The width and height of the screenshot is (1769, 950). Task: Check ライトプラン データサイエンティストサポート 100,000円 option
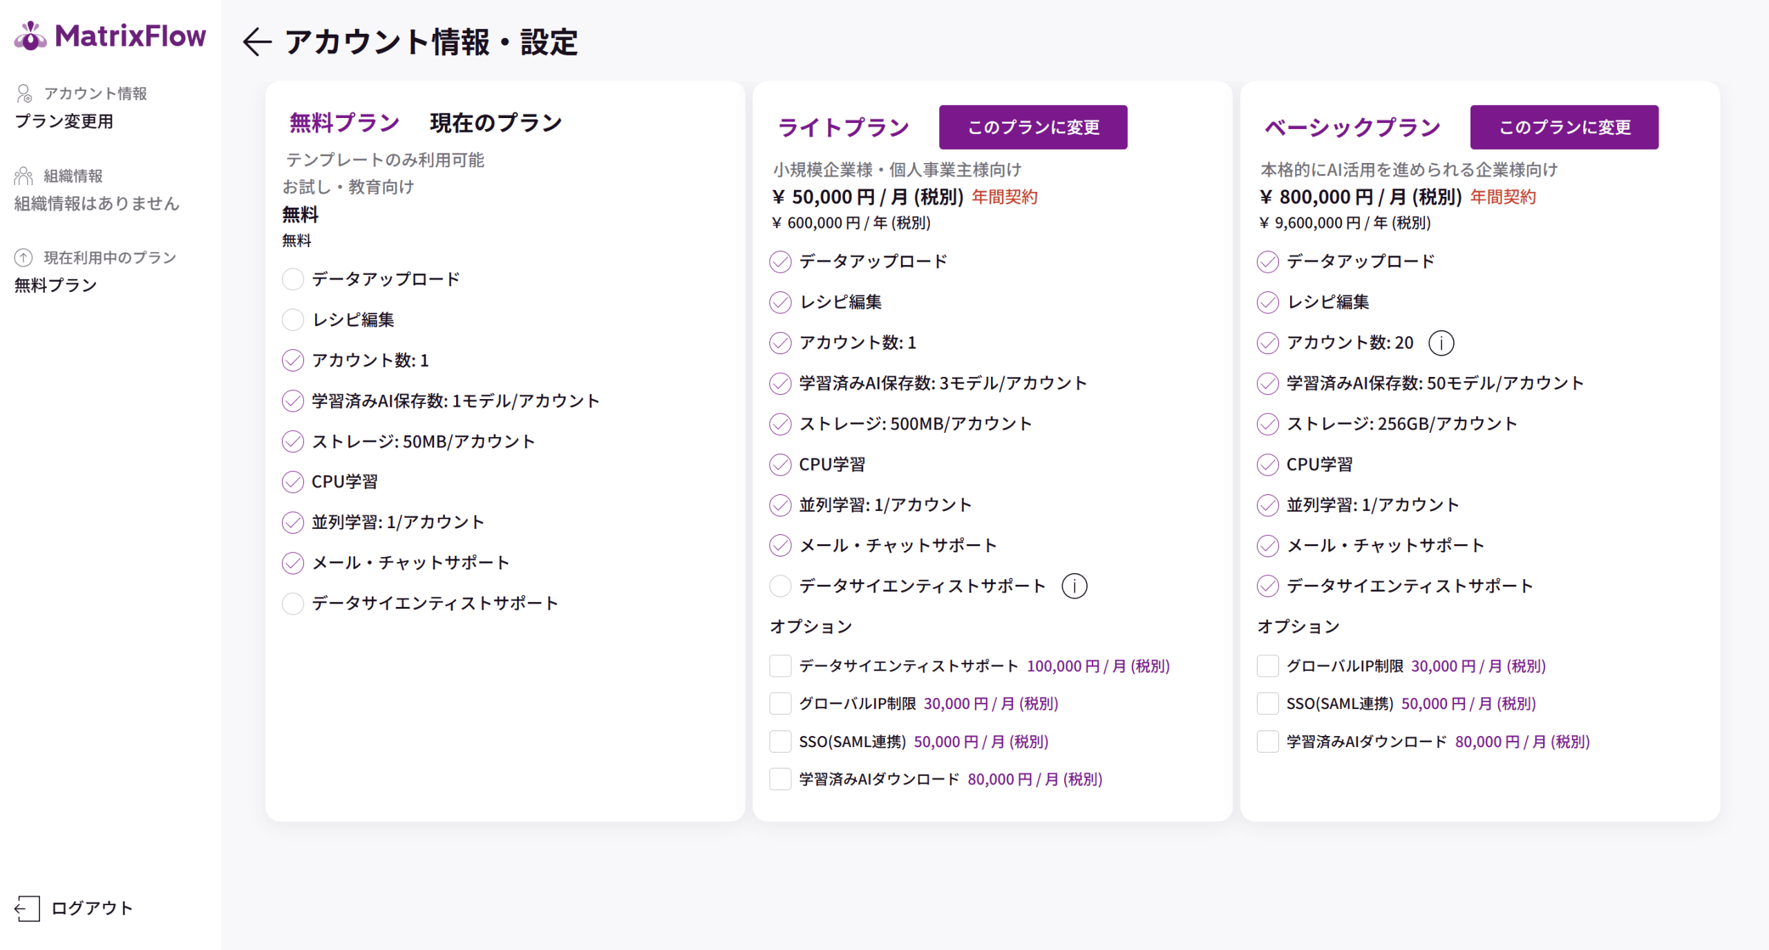point(780,666)
